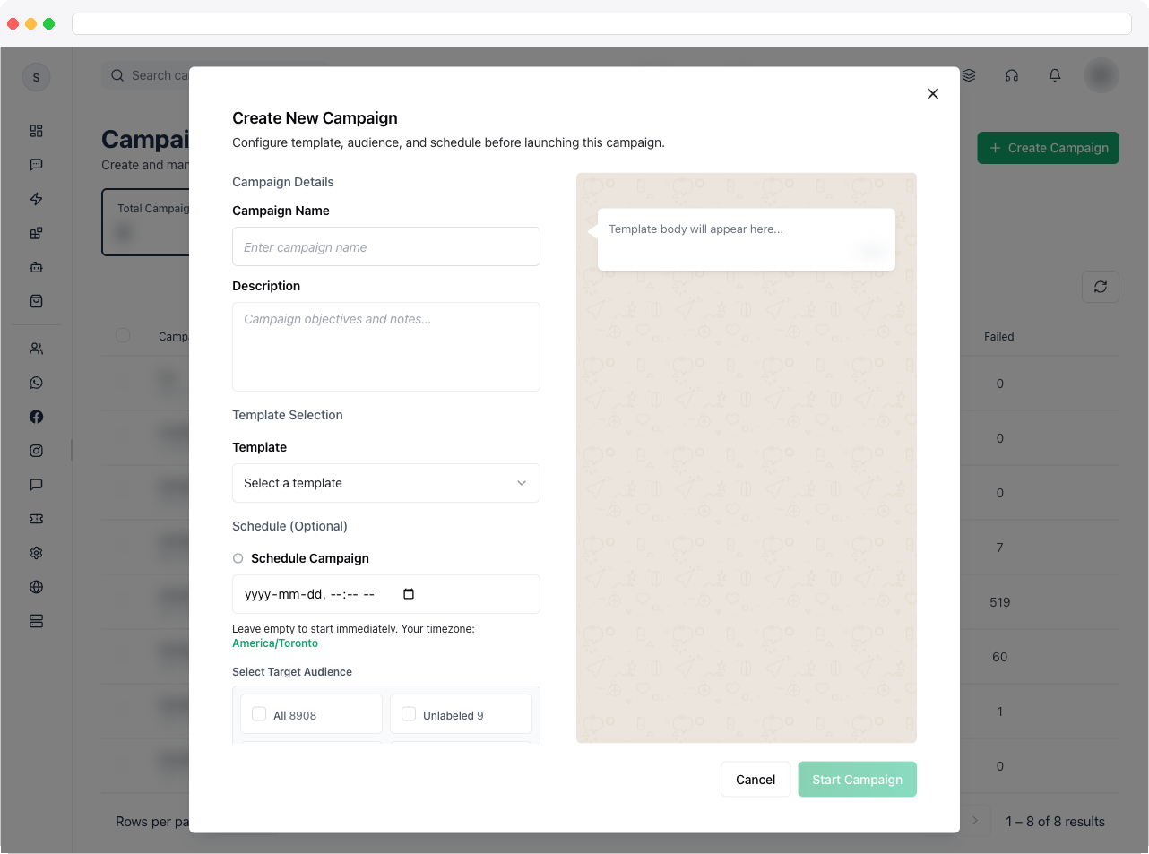The width and height of the screenshot is (1149, 854).
Task: Check the Unlabeled 9 audience checkbox
Action: [x=409, y=714]
